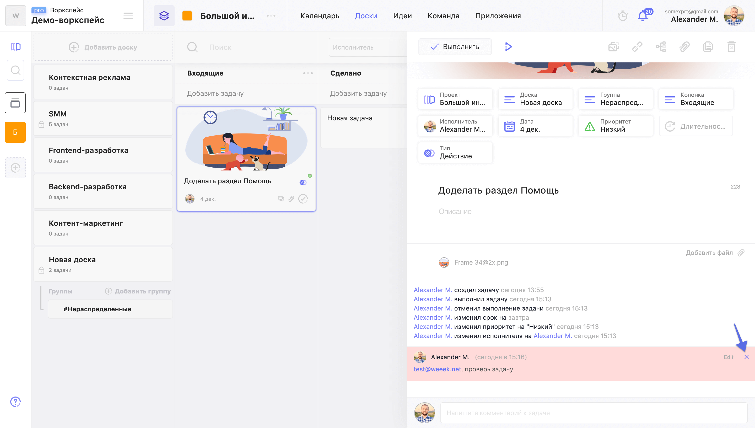
Task: Change the Исполнитель Alexander M. field
Action: point(455,126)
